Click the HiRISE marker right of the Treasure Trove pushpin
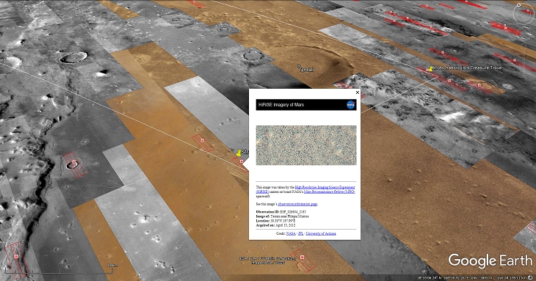The image size is (536, 281). click(x=449, y=81)
